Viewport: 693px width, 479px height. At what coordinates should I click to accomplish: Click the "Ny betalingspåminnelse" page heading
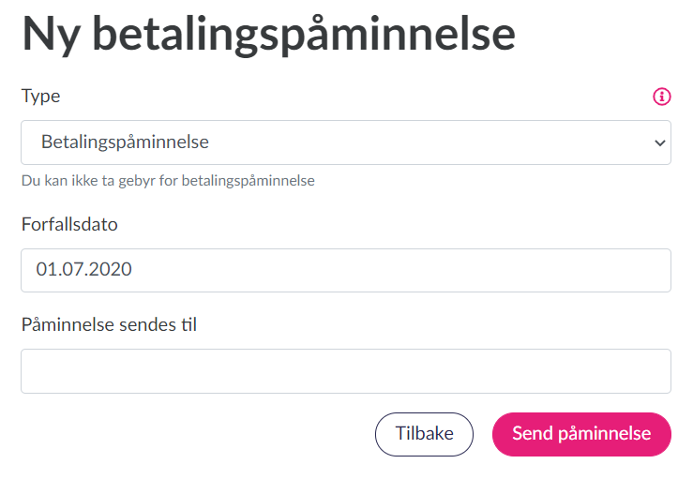click(268, 35)
